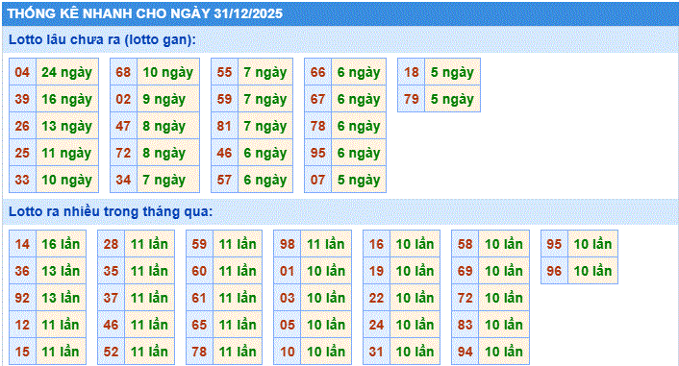Click the 'Lotto ra nhiều trong tháng qua:' heading
Viewport: 679px width, 366px height.
[x=111, y=211]
